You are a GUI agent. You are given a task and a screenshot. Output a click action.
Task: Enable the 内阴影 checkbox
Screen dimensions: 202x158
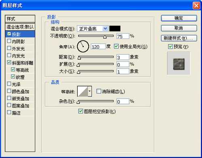[x=9, y=41]
